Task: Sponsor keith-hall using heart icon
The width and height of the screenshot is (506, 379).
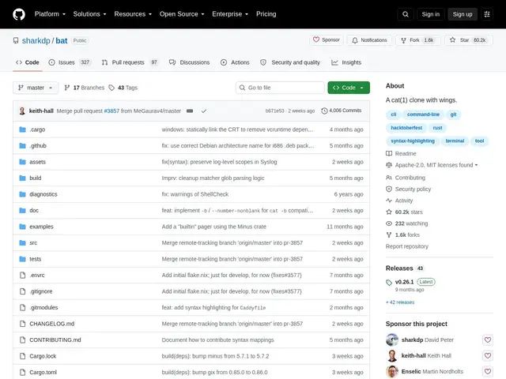Action: (x=488, y=355)
